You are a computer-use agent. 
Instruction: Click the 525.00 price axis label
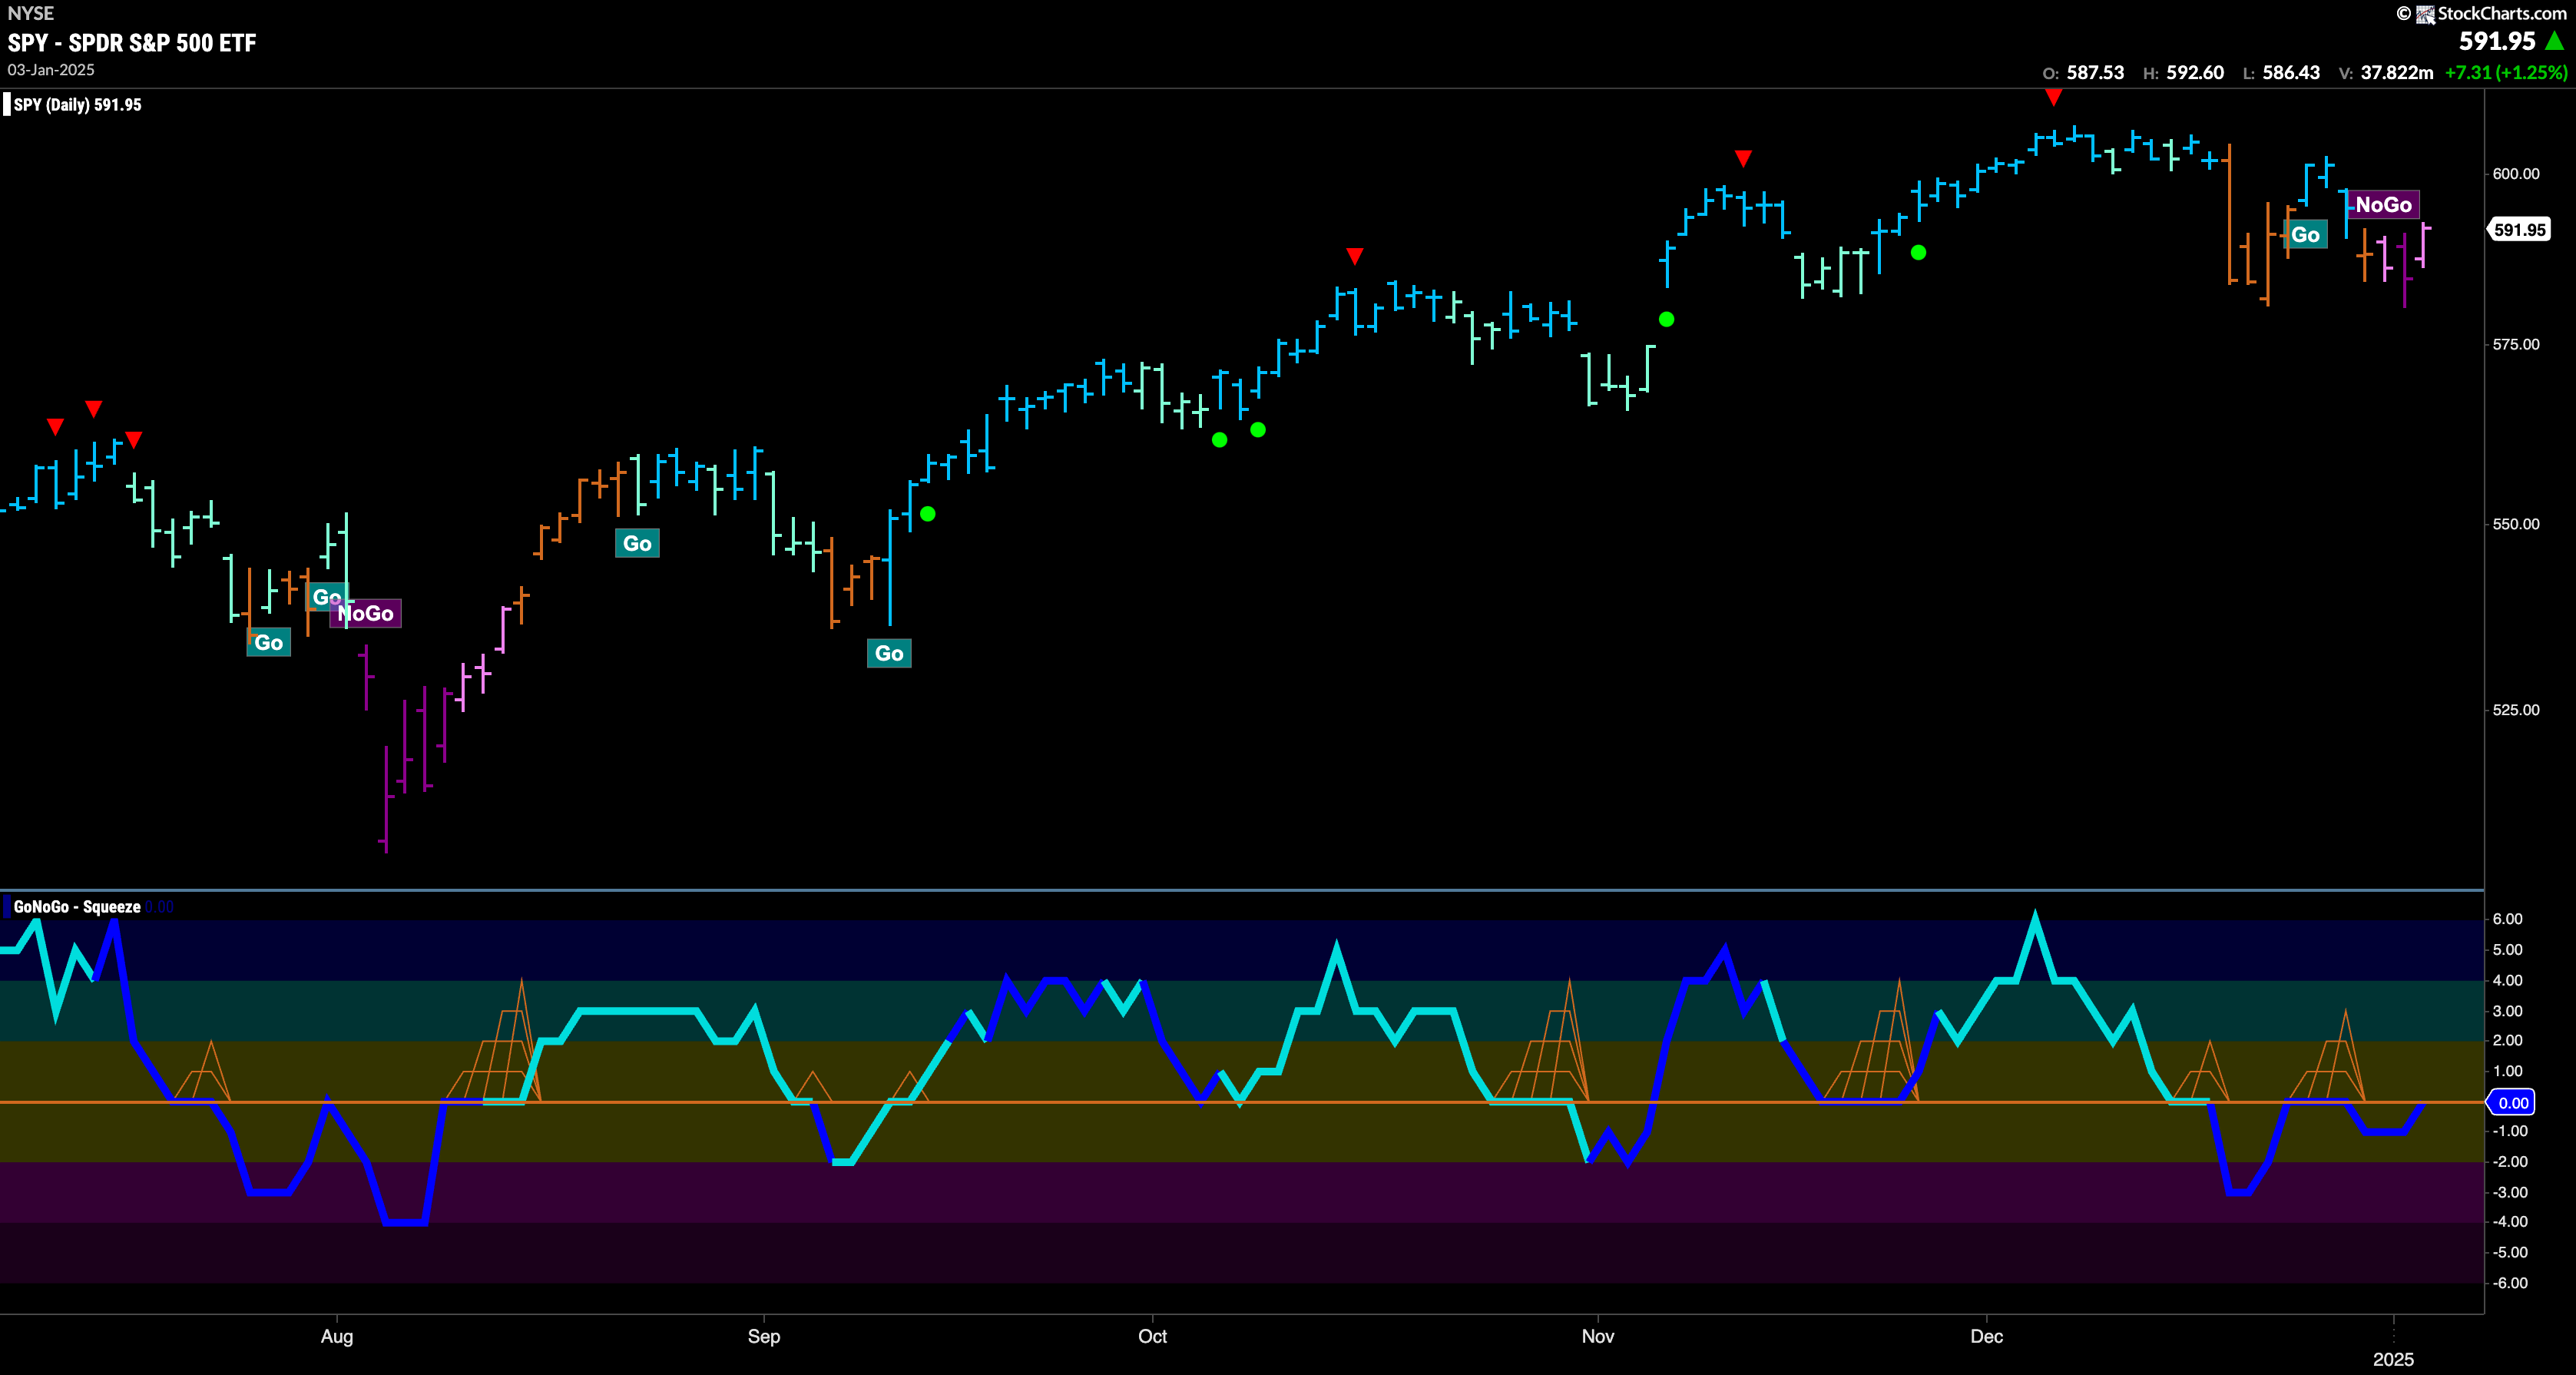(x=2516, y=710)
